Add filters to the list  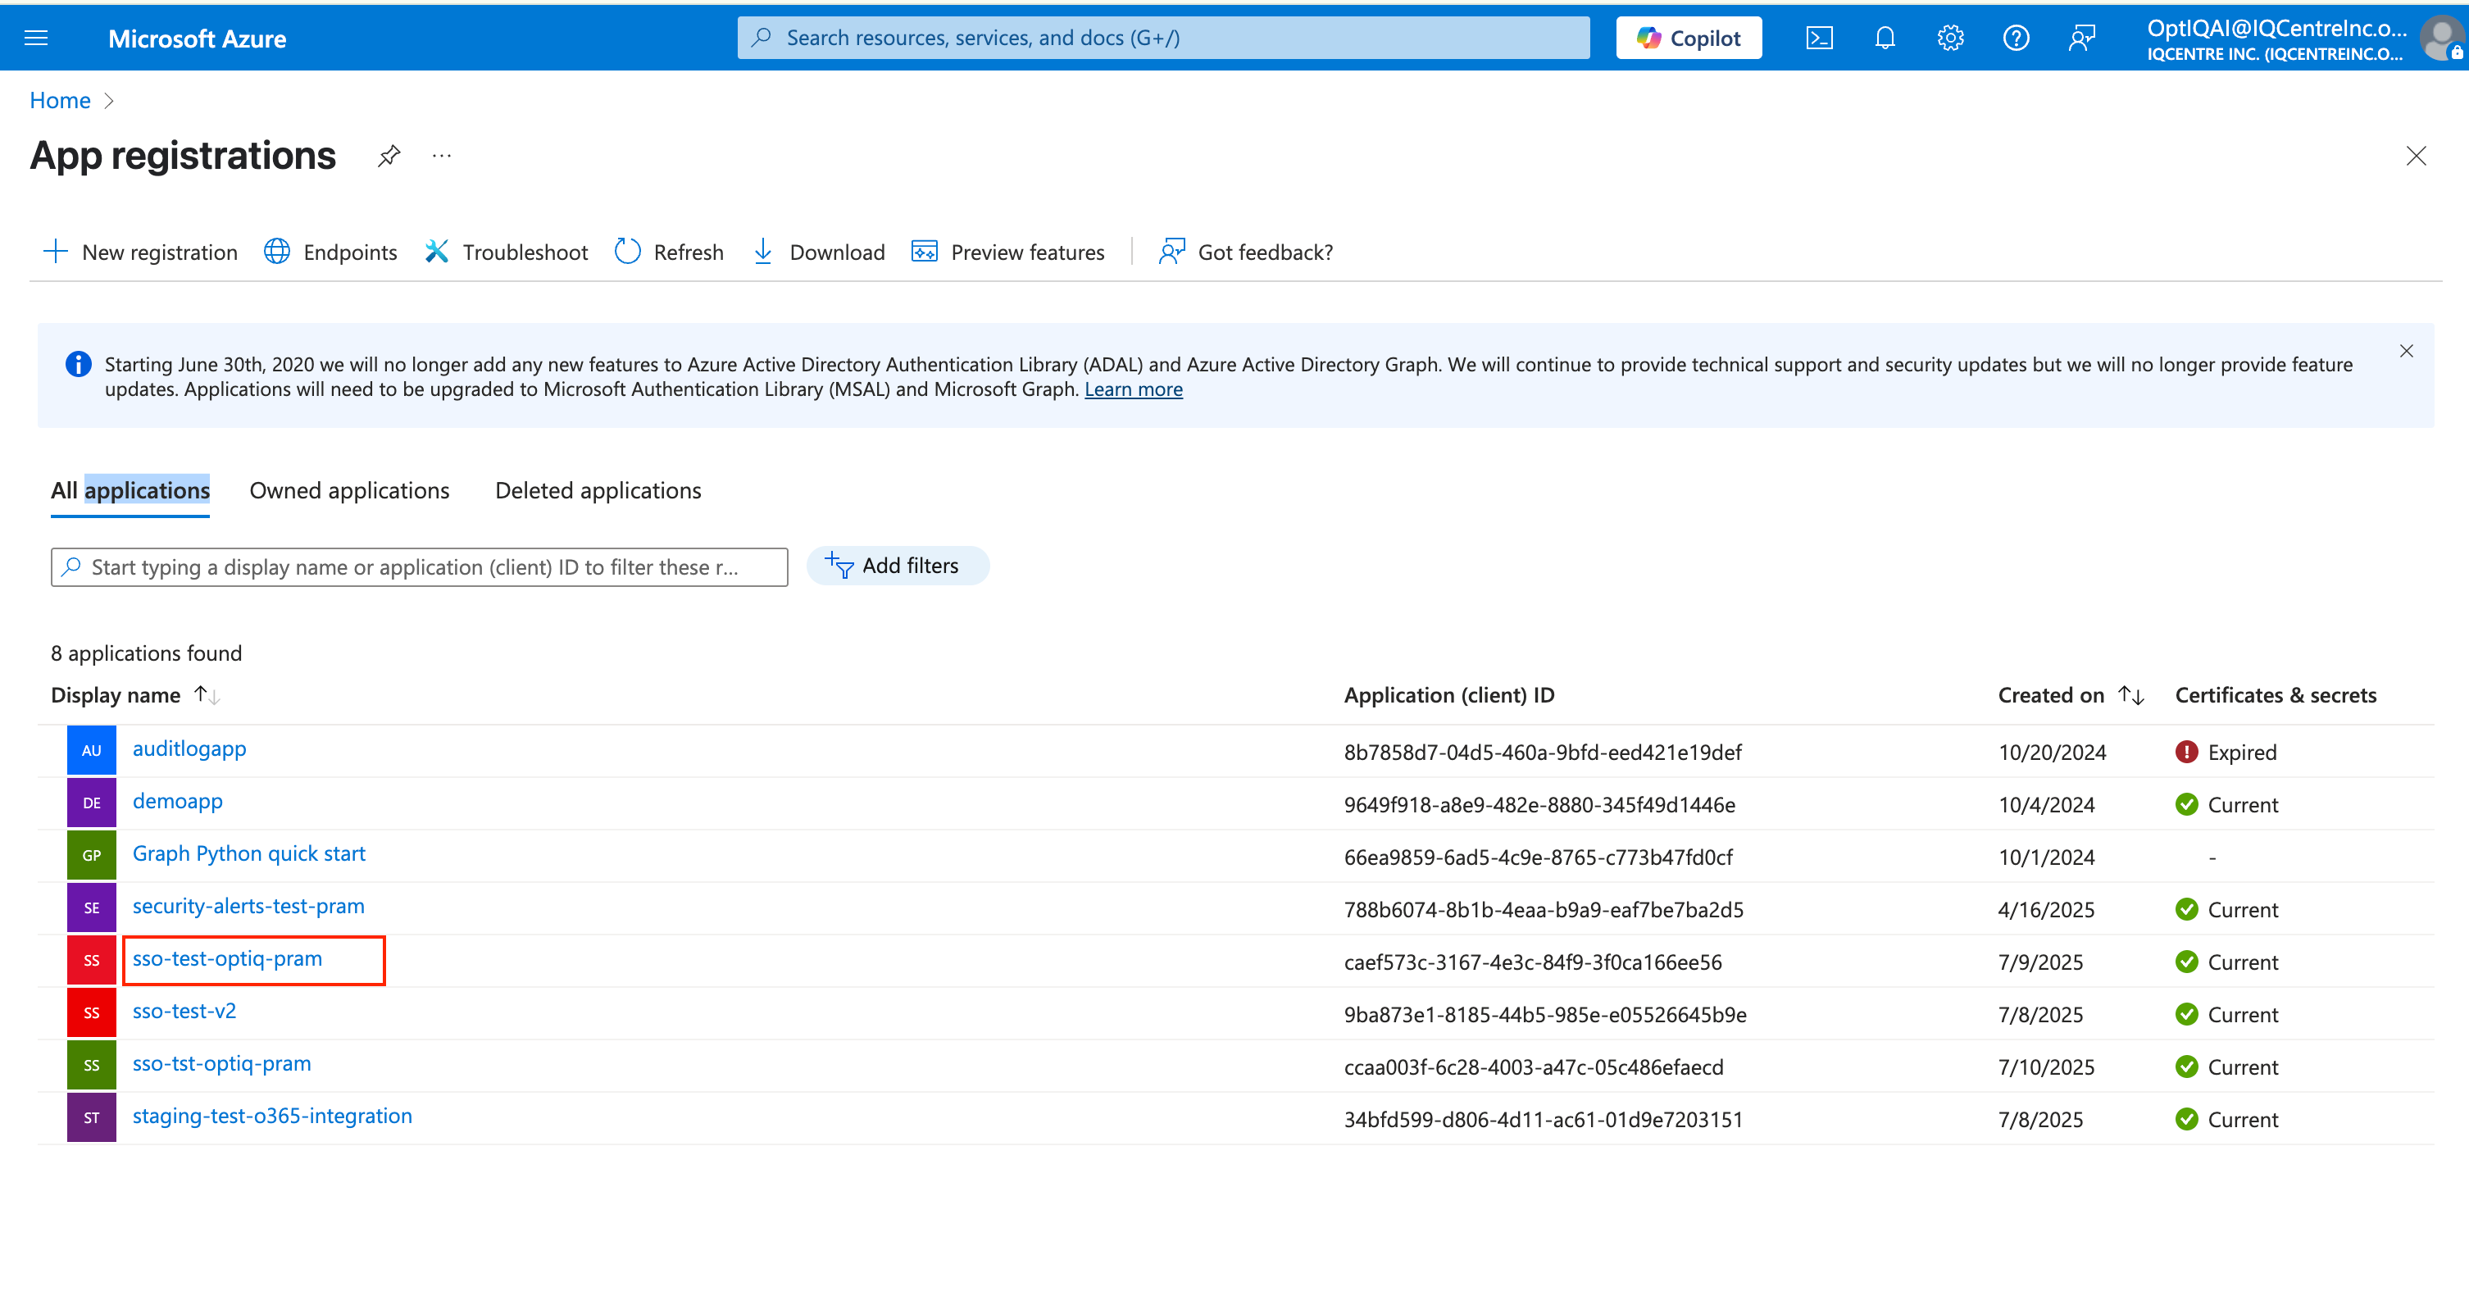pyautogui.click(x=897, y=566)
